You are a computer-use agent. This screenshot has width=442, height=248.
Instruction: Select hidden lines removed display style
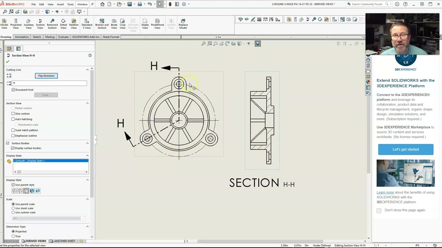click(26, 191)
